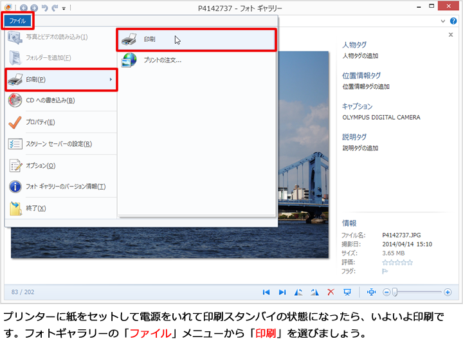
Task: Click redo arrow in quick access toolbar
Action: click(x=55, y=8)
